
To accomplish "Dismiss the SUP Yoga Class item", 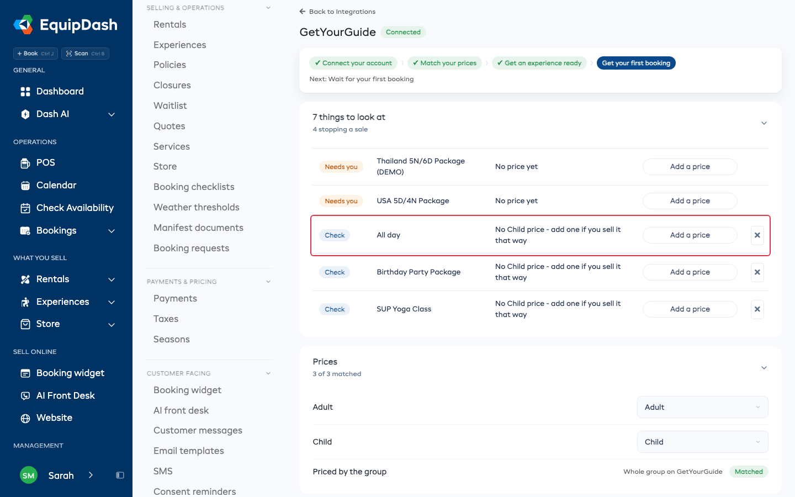I will click(757, 309).
